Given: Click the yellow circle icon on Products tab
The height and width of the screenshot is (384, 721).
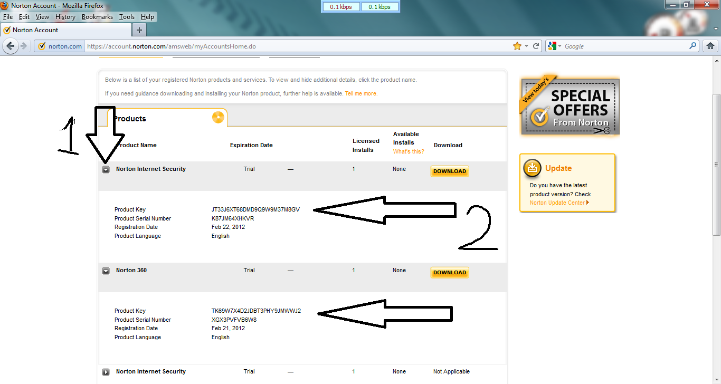Looking at the screenshot, I should 218,118.
